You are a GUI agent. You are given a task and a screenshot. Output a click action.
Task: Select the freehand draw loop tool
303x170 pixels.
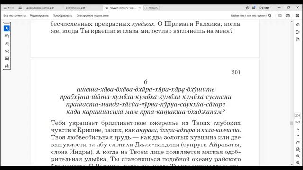(7, 51)
